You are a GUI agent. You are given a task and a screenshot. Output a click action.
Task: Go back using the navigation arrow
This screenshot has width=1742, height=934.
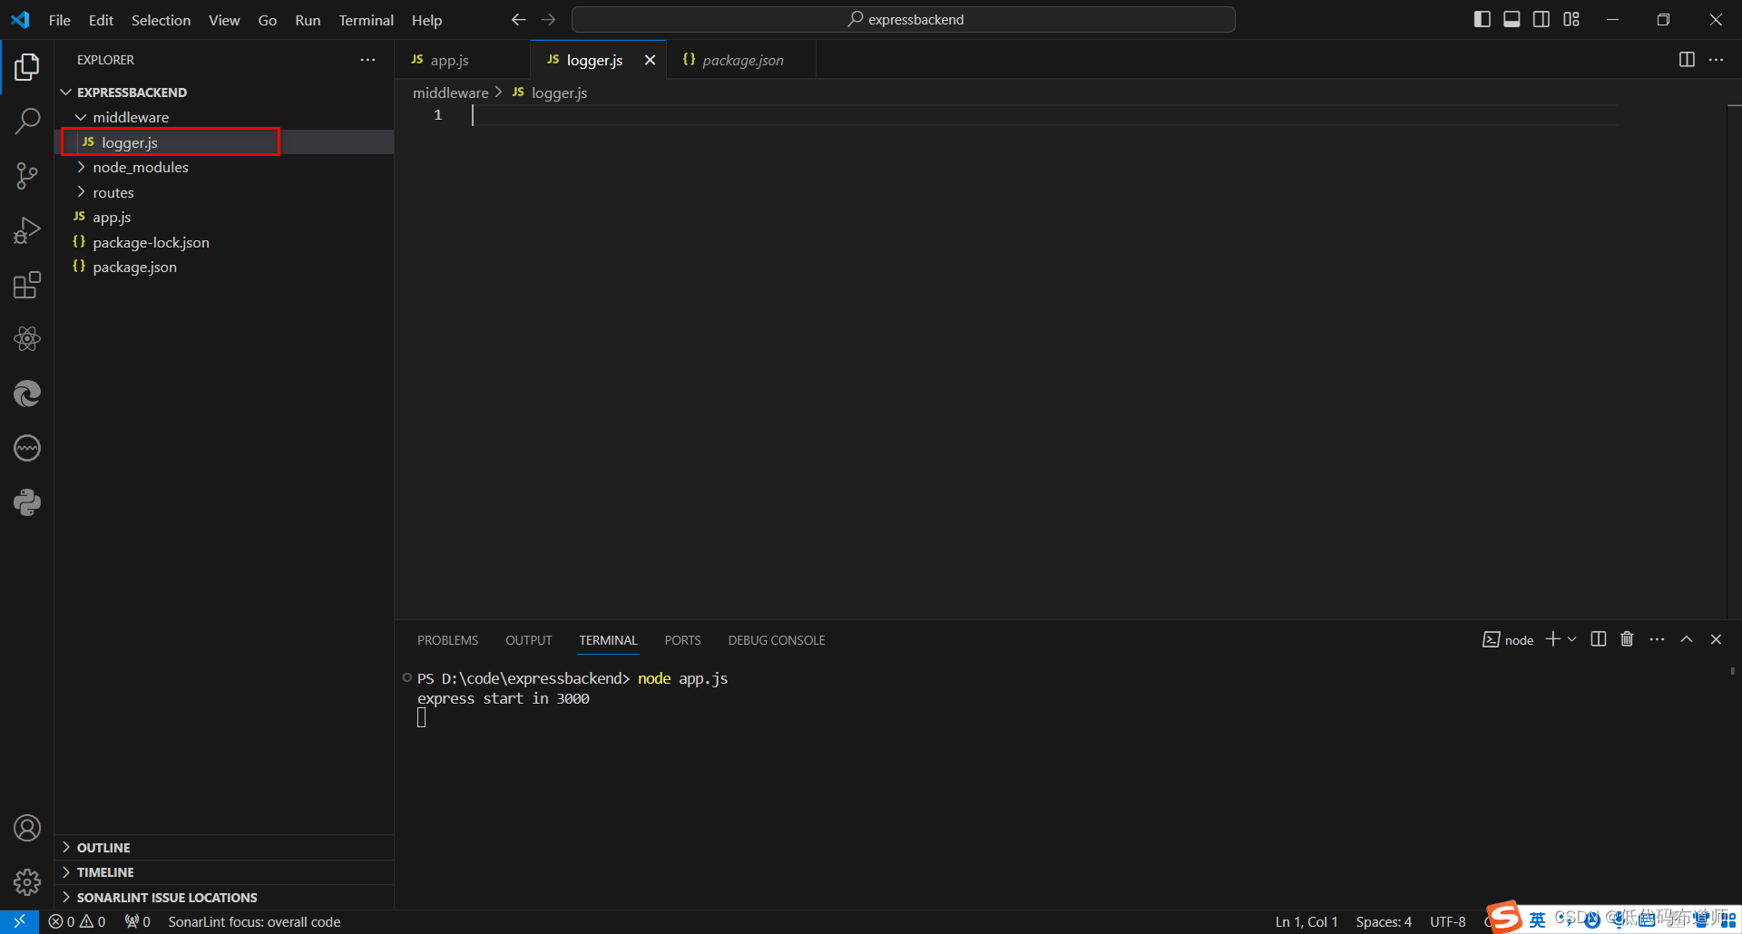coord(518,20)
